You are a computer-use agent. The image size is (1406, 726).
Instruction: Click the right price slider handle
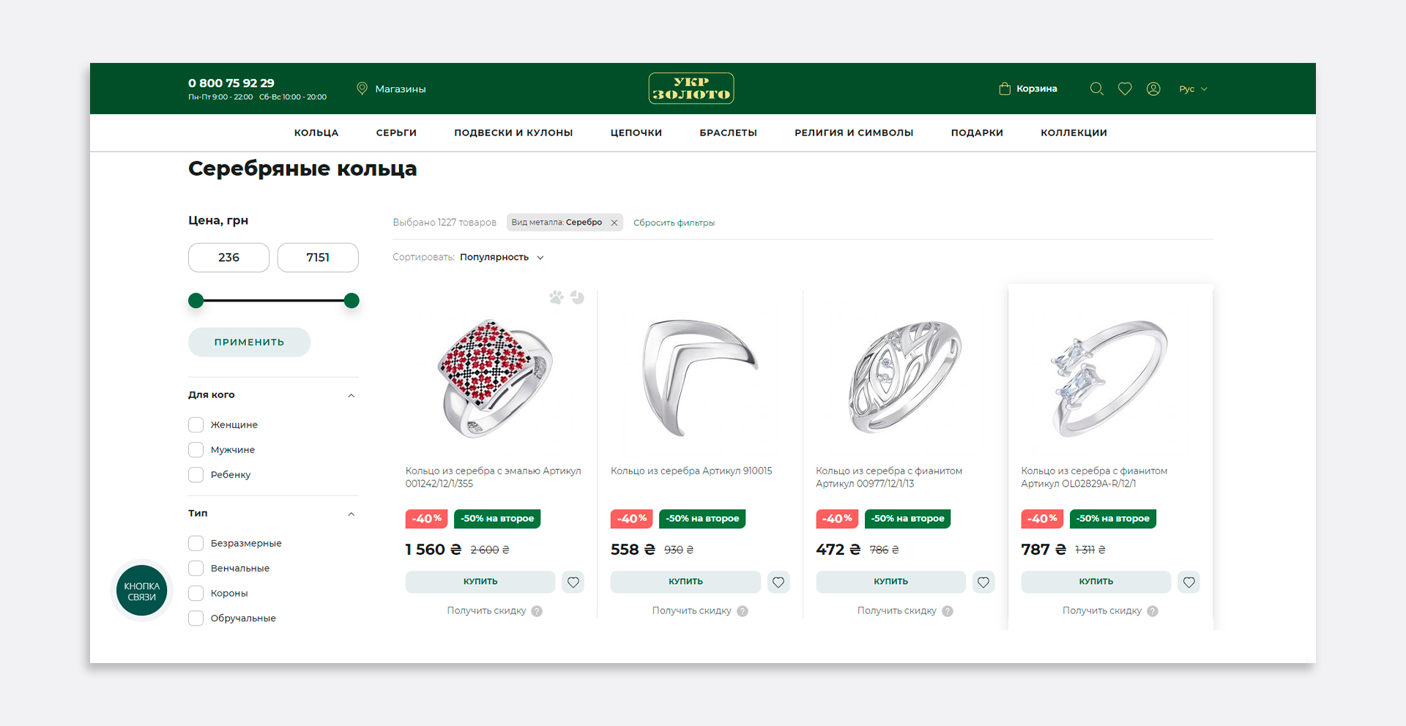(x=351, y=300)
